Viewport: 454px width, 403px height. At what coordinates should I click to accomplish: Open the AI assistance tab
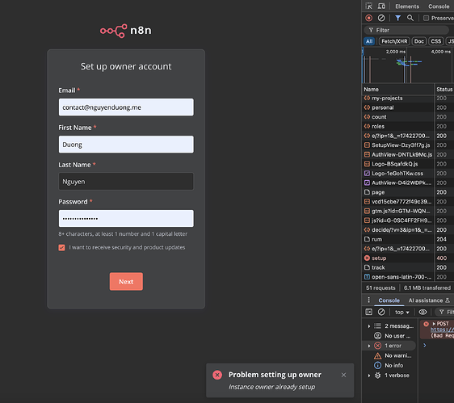point(429,300)
